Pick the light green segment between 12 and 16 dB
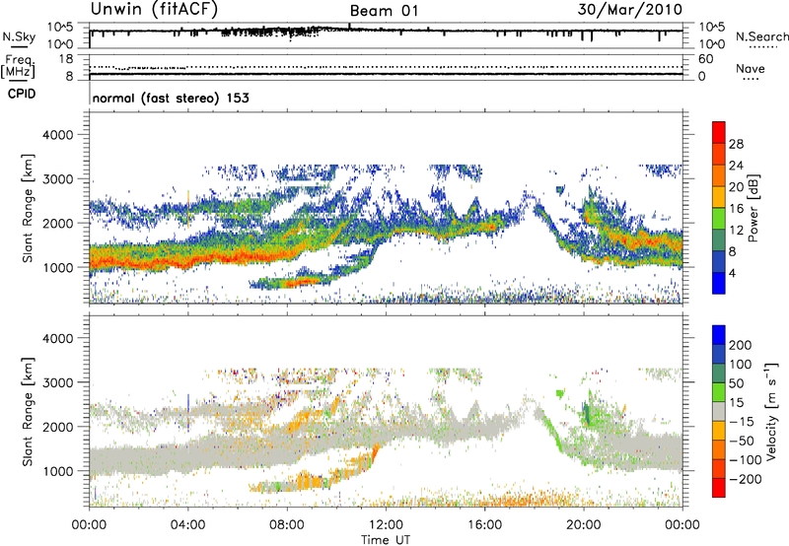The image size is (789, 546). coord(719,219)
